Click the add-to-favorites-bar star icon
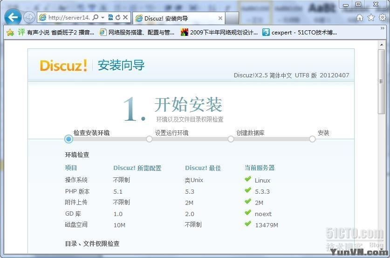This screenshot has height=258, width=390. point(10,32)
